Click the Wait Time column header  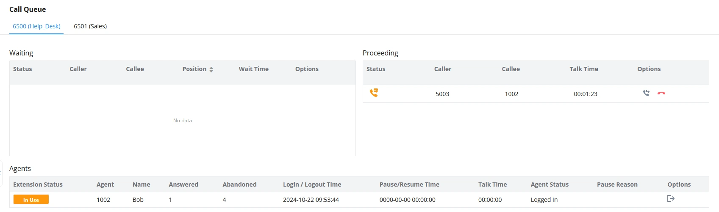(x=253, y=69)
